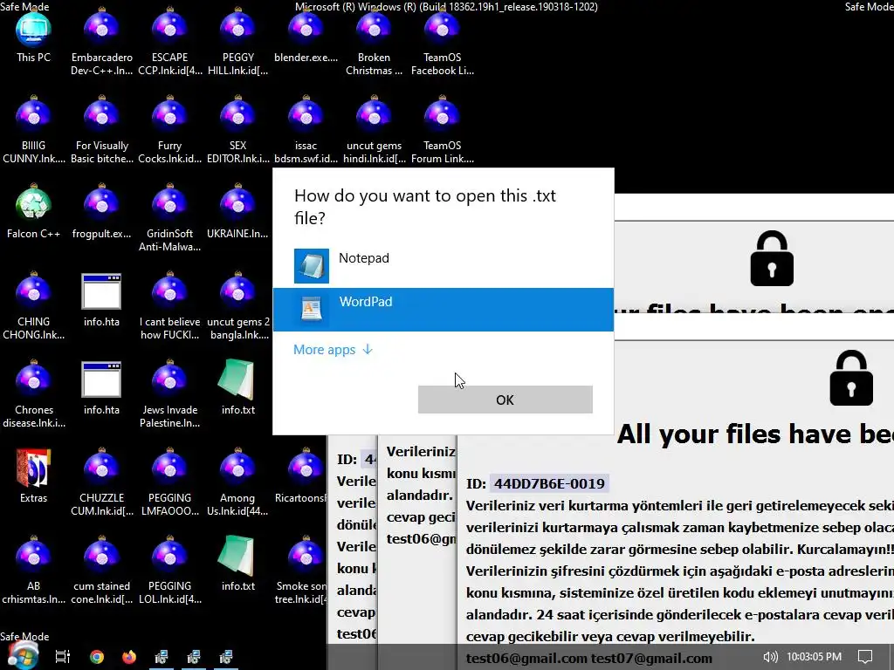Select the Falcon C++ recycle-style icon
The image size is (894, 670).
coord(34,211)
